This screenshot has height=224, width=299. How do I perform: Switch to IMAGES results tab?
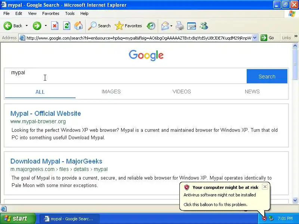pyautogui.click(x=111, y=91)
